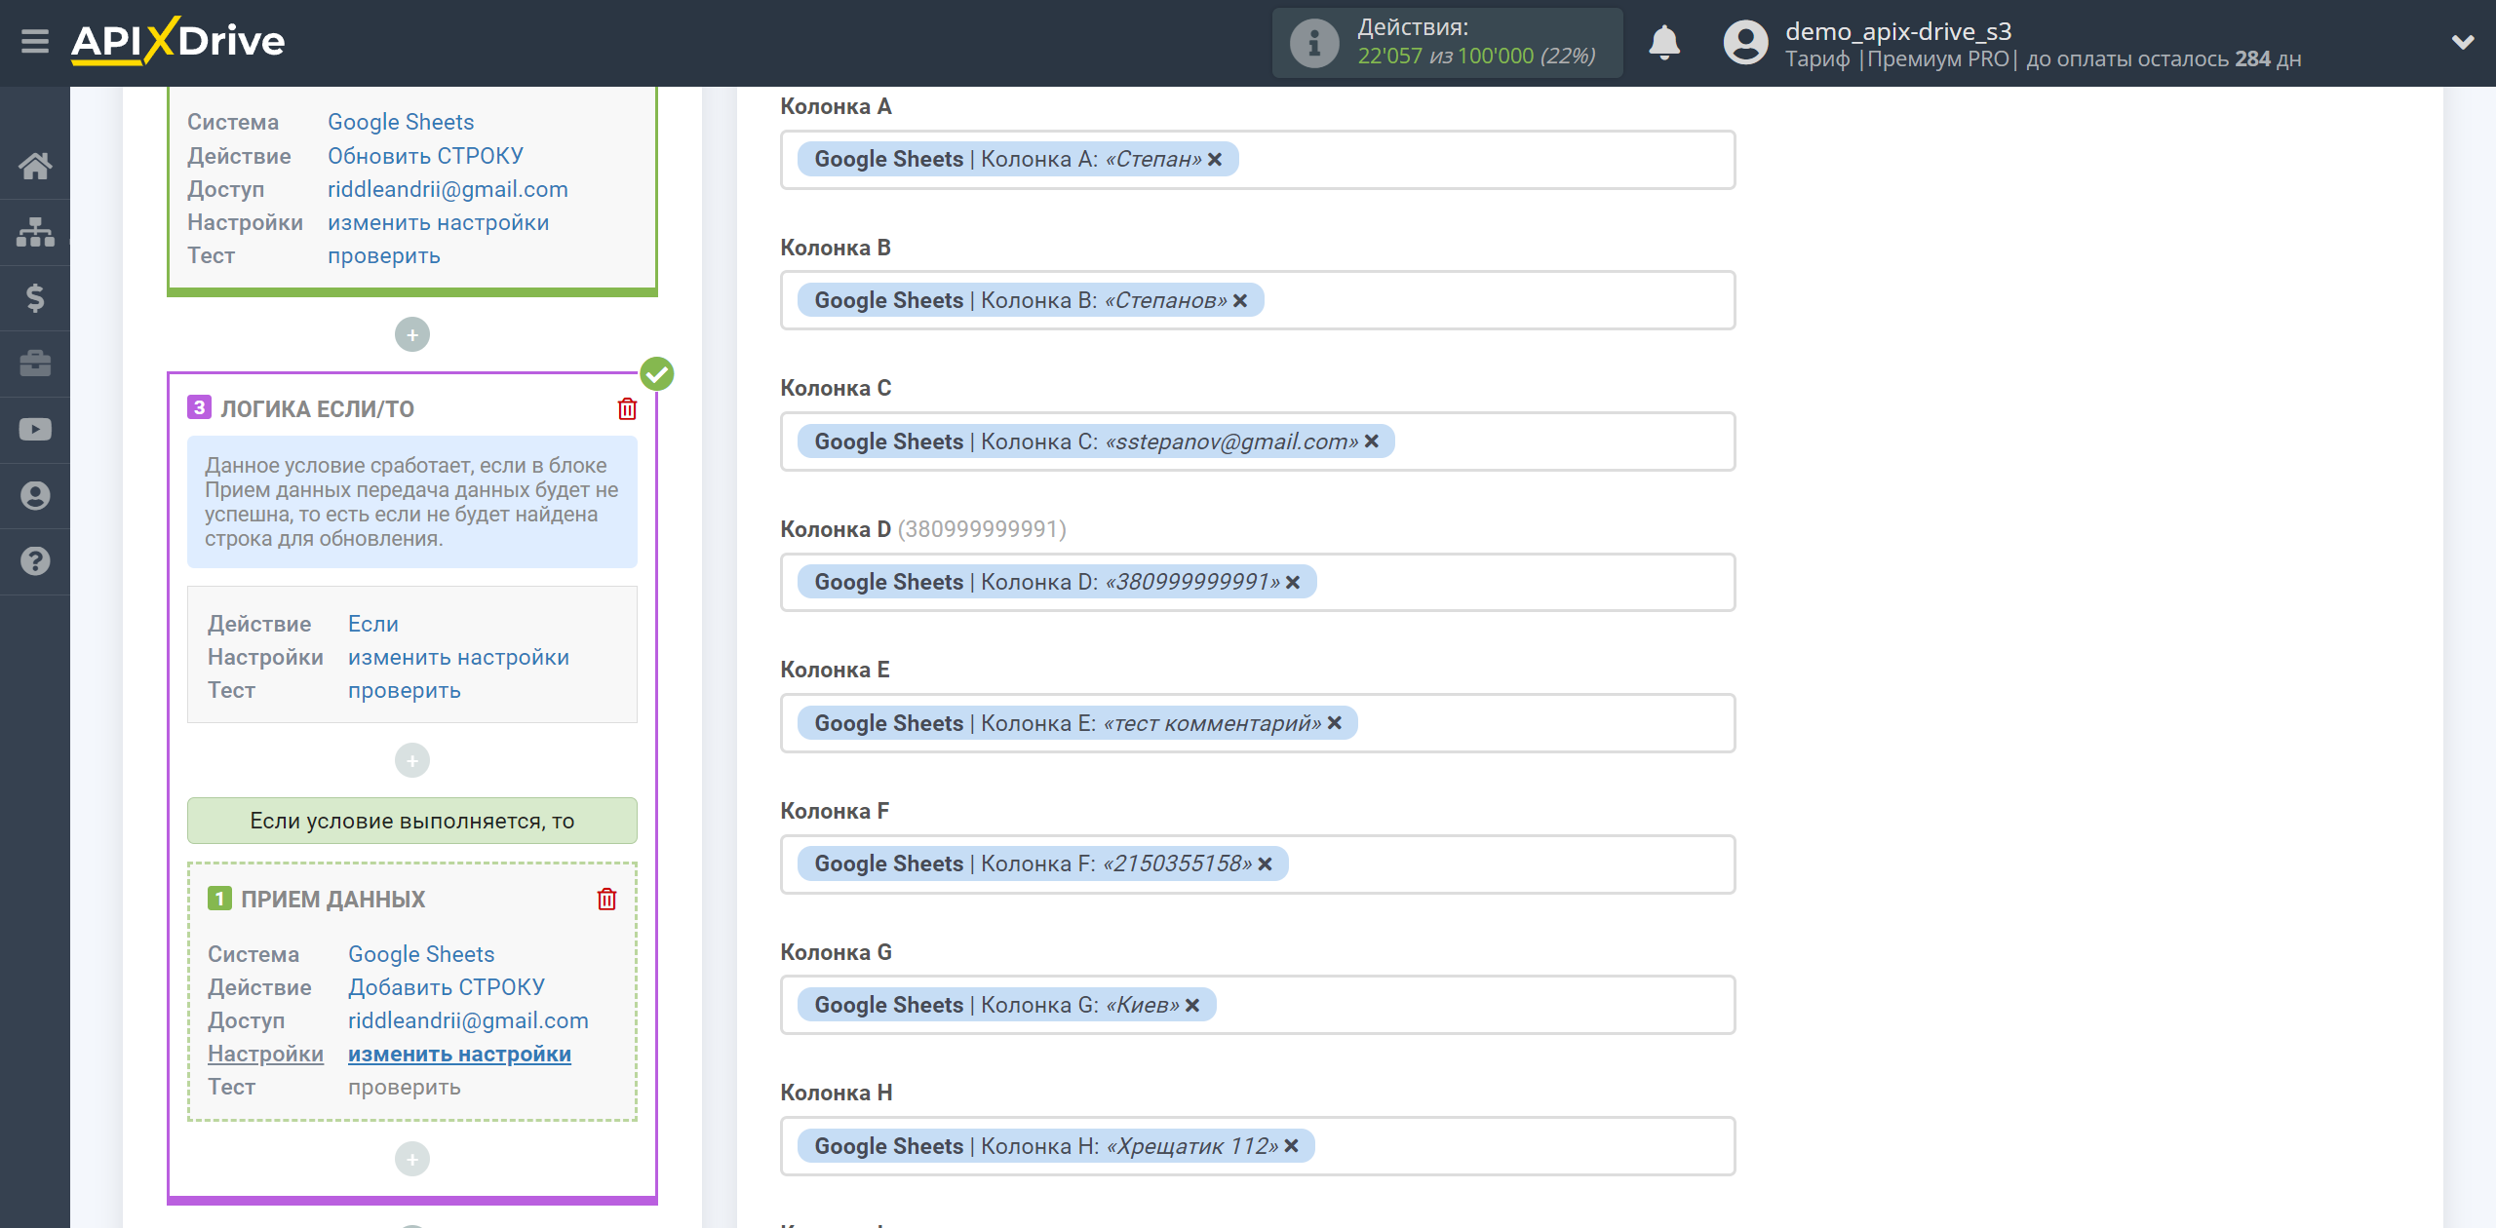
Task: Click riddleandrii@gmail.com in ПРИЕМ ДАННЫХ
Action: [468, 1020]
